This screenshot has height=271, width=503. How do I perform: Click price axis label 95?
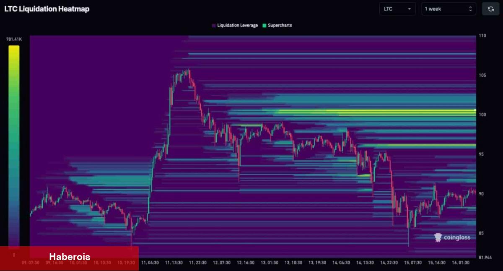[x=482, y=154]
